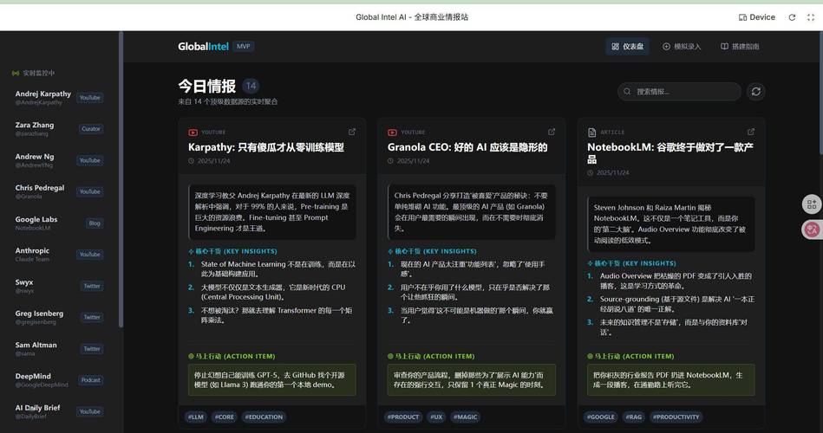Click the 14 count badge beside 今日情报

(251, 86)
